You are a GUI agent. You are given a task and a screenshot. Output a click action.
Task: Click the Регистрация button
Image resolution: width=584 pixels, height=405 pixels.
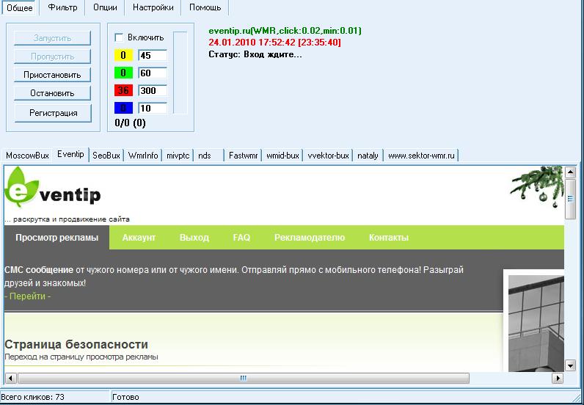coord(53,113)
